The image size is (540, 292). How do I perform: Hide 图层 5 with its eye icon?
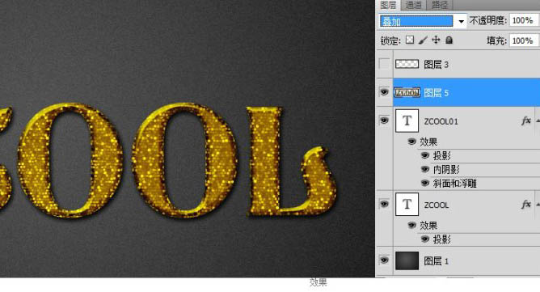pyautogui.click(x=384, y=92)
